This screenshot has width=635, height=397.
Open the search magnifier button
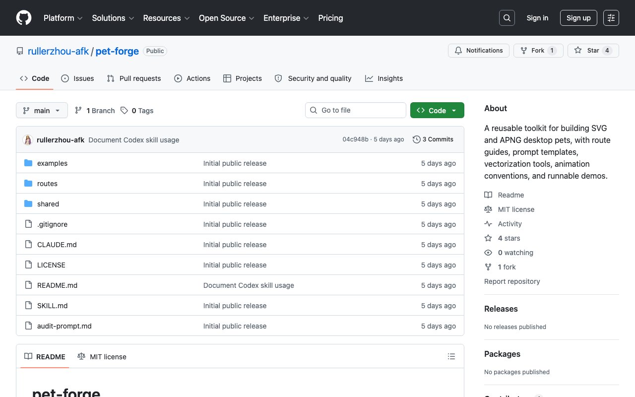[507, 18]
